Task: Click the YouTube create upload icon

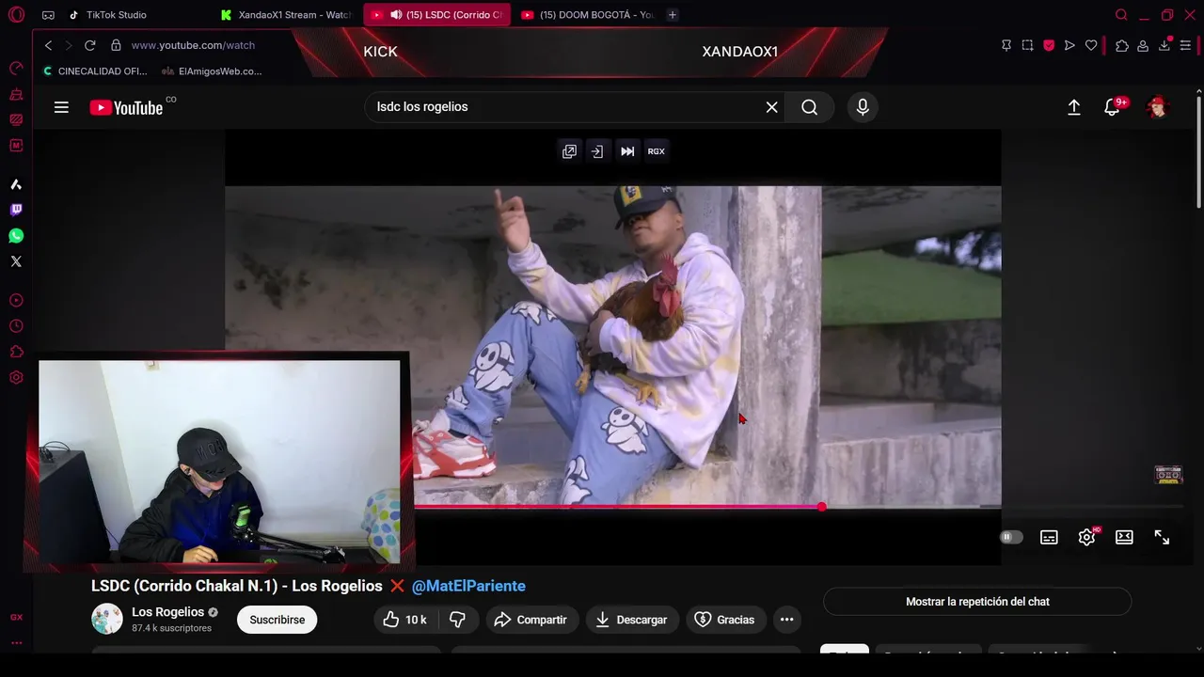Action: (x=1074, y=107)
